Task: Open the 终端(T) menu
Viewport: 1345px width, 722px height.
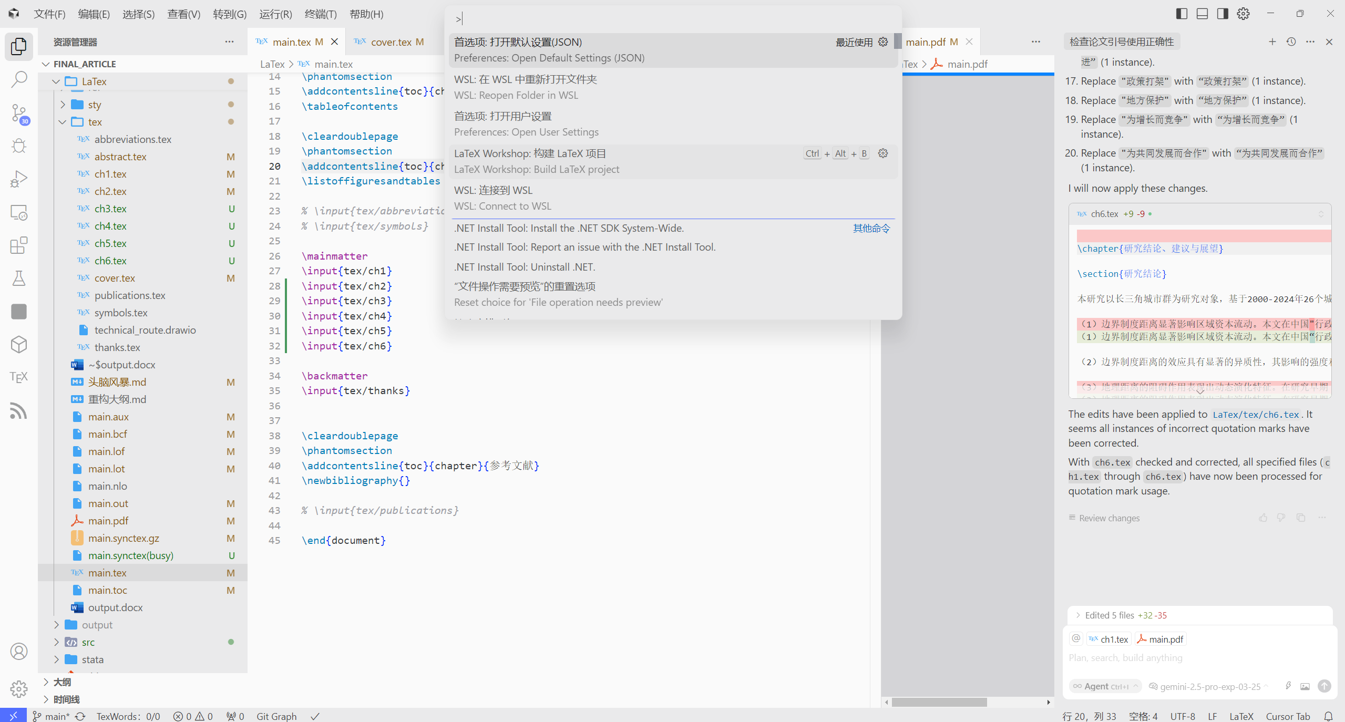Action: pos(320,14)
